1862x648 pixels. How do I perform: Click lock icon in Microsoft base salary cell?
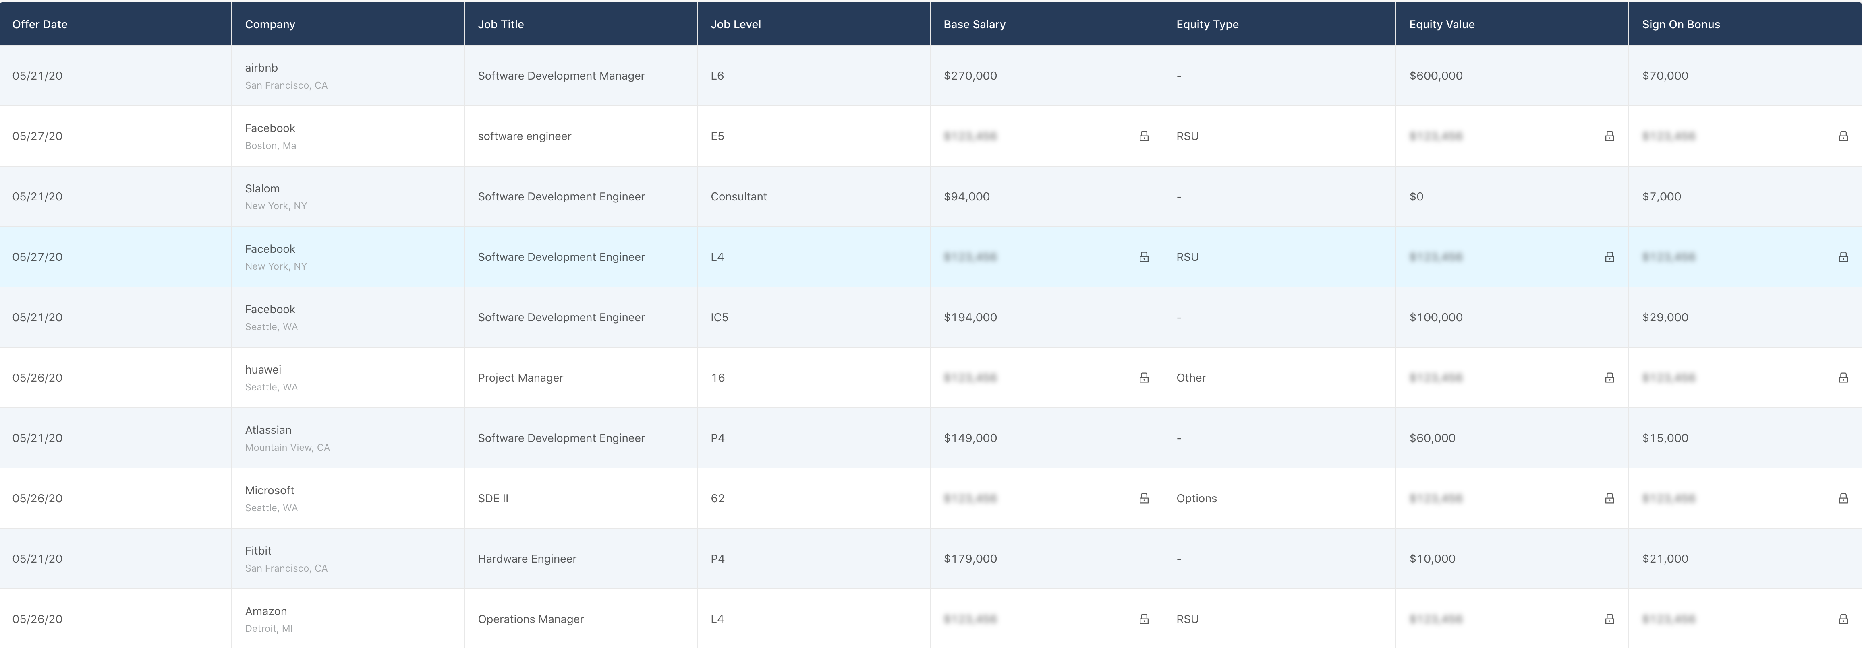click(1144, 498)
